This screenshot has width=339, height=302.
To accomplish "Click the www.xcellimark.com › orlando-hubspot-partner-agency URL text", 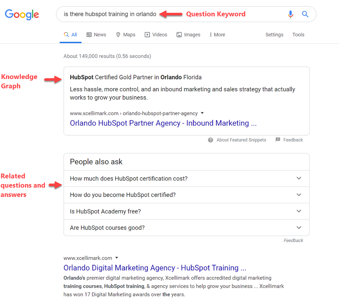I will (134, 113).
